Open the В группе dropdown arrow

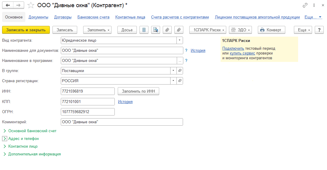pos(173,71)
